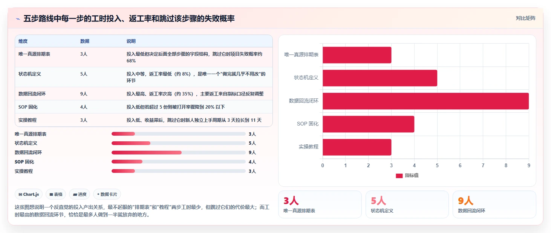
Task: Click the 5人 value in table
Action: point(84,74)
